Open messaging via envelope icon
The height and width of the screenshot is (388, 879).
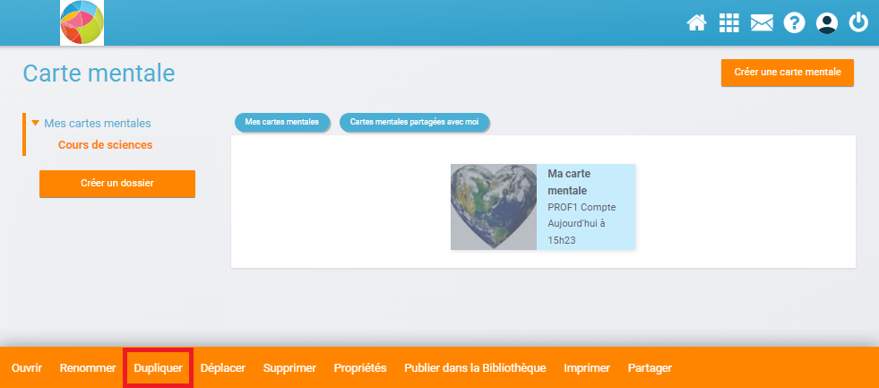[x=762, y=23]
